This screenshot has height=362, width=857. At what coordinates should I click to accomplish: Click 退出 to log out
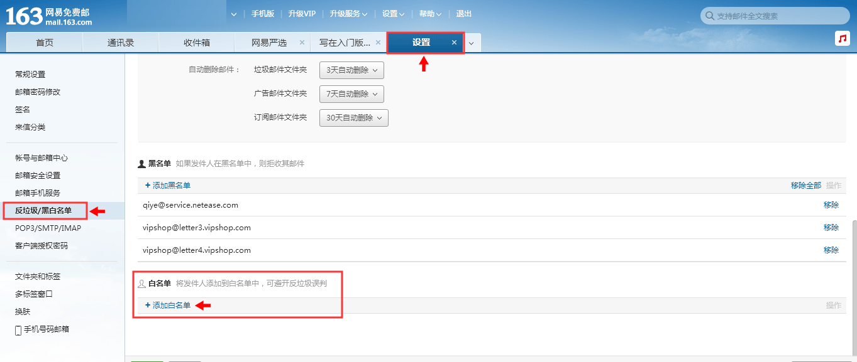464,14
